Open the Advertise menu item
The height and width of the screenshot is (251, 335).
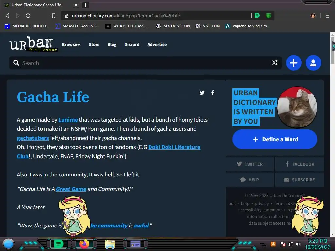point(157,44)
